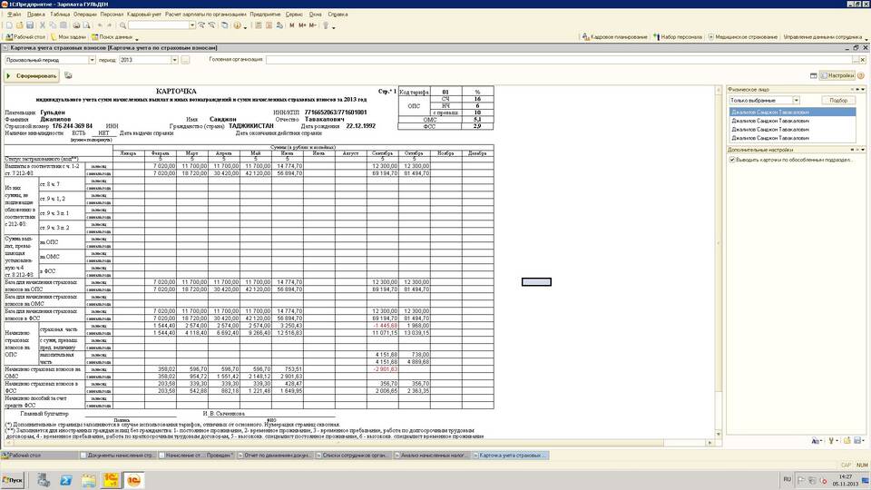
Task: Open file explorer from taskbar
Action: 88,480
